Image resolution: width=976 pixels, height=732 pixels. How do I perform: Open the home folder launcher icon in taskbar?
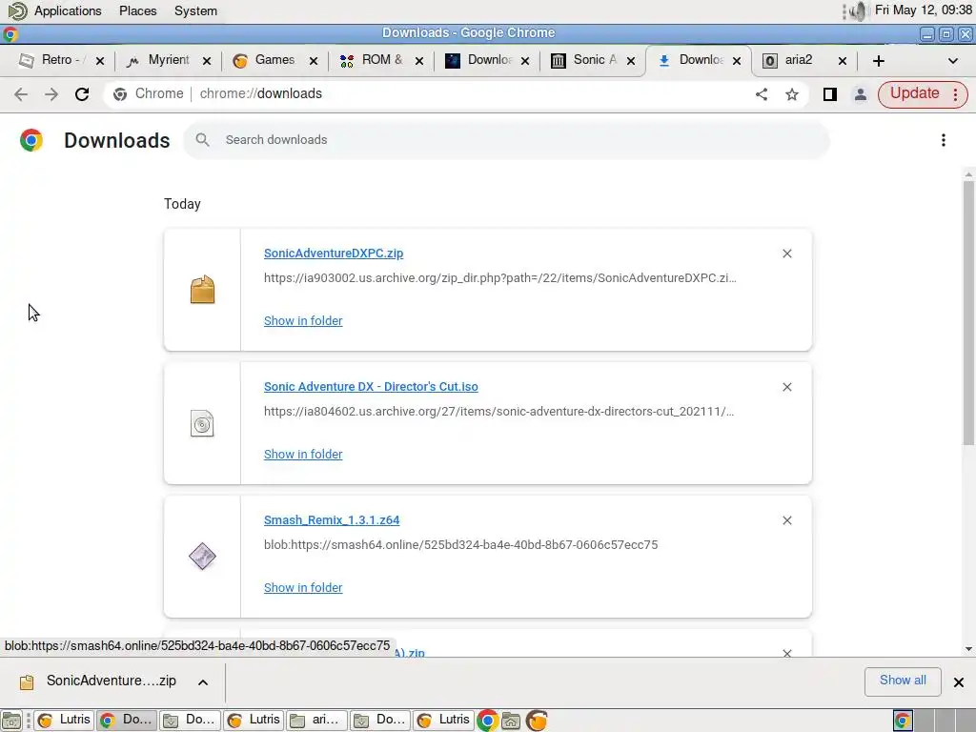tap(511, 721)
